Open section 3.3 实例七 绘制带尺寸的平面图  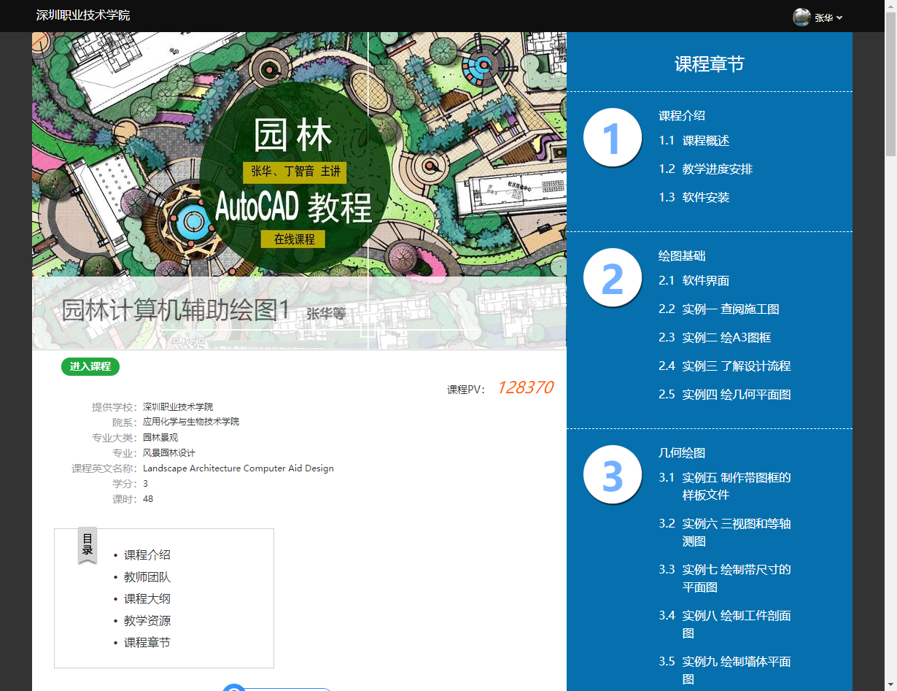coord(725,579)
